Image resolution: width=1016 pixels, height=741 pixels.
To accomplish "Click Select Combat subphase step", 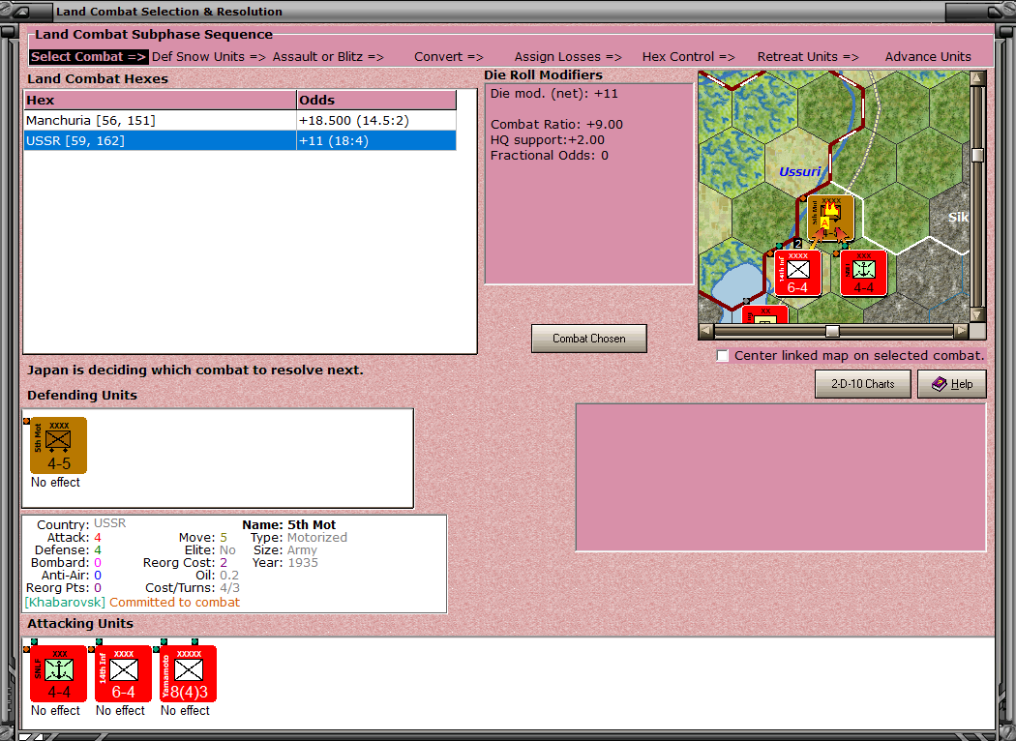I will click(x=89, y=57).
